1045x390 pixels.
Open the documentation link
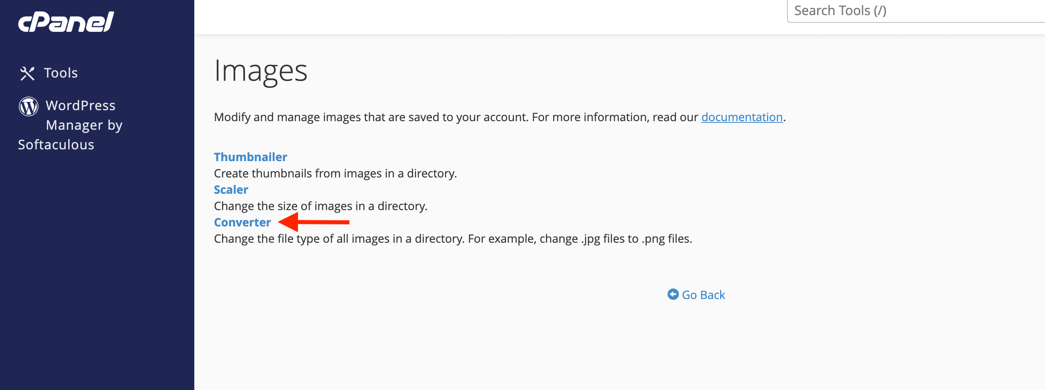pyautogui.click(x=742, y=117)
